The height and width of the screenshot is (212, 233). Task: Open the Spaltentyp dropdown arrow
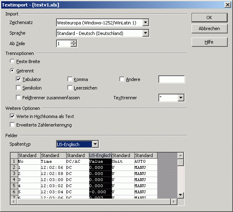coord(95,144)
